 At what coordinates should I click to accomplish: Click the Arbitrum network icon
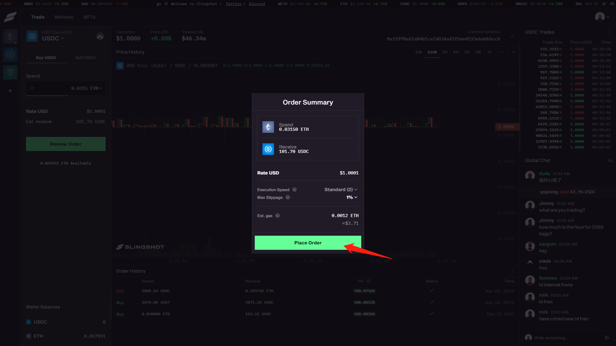(100, 36)
